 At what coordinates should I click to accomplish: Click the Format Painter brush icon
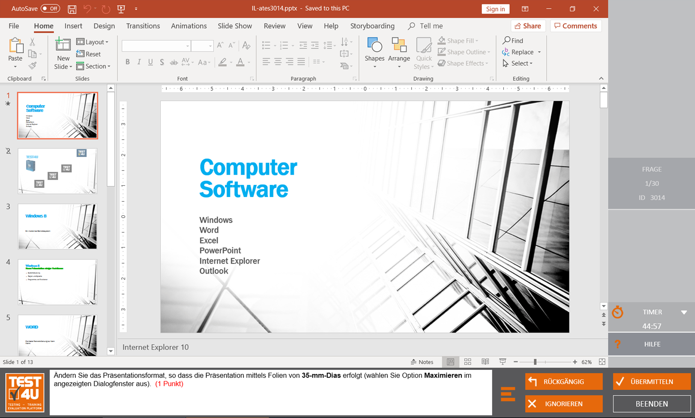(32, 66)
